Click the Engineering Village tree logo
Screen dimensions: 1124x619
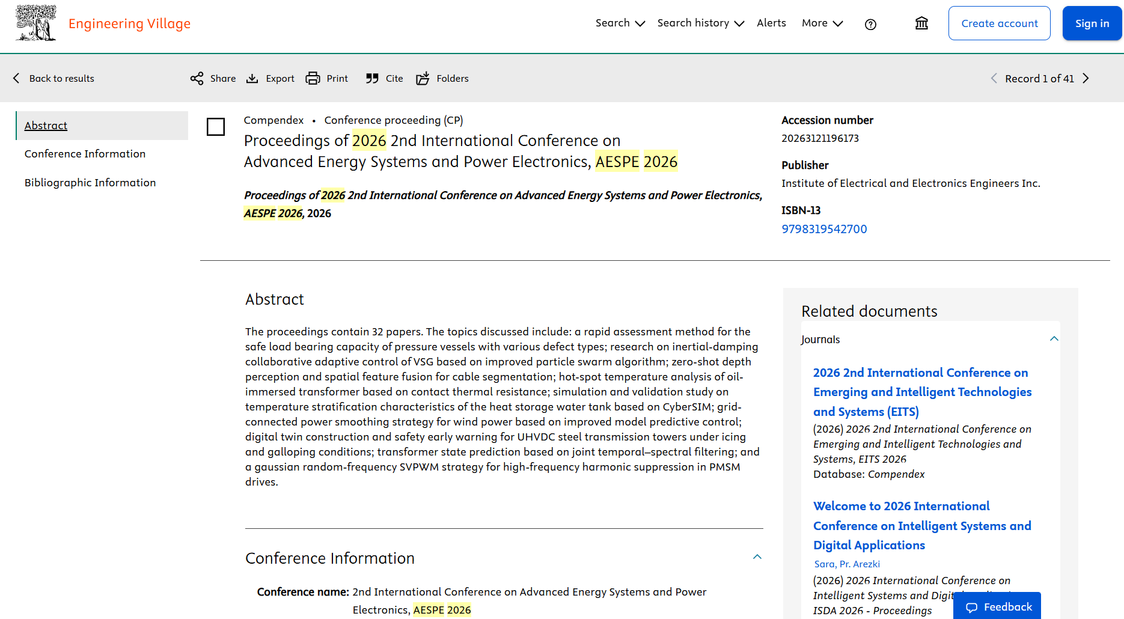point(36,23)
